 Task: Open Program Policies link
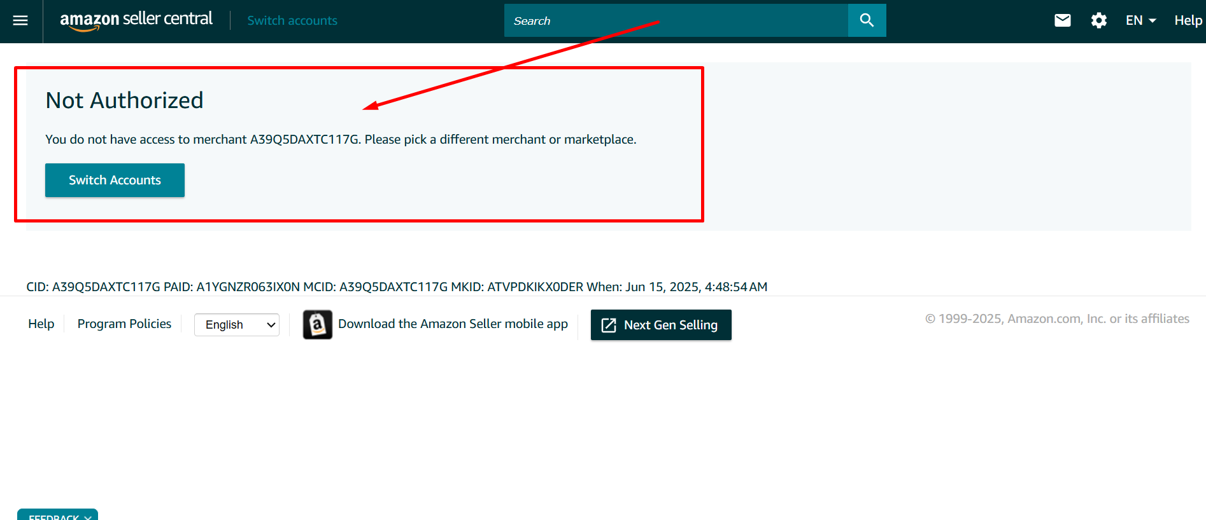[x=124, y=324]
